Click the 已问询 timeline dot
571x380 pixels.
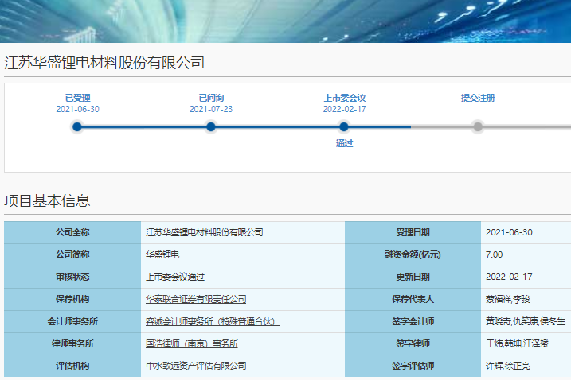211,126
